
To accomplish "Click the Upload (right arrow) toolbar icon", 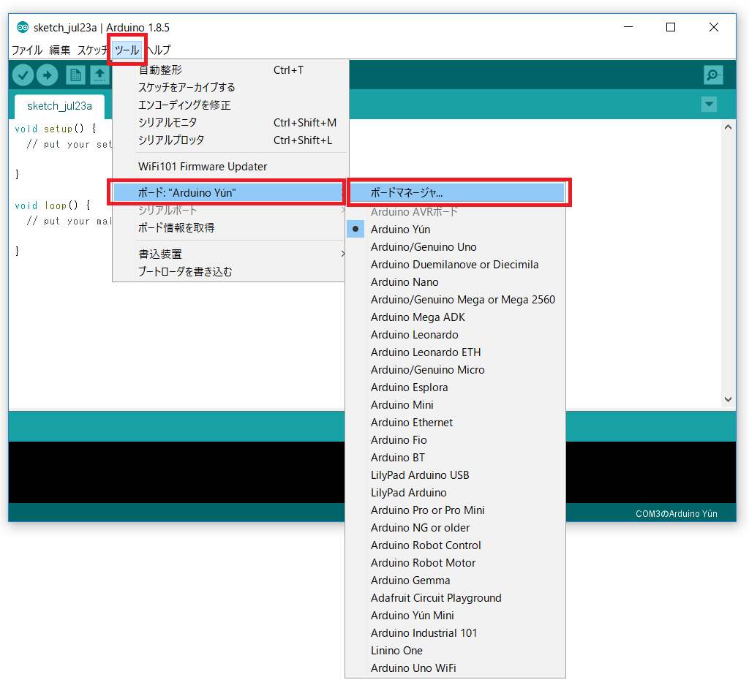I will coord(47,75).
